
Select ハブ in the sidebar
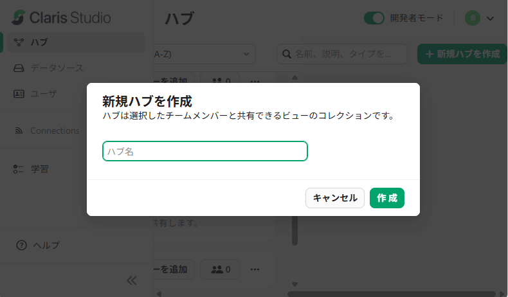pyautogui.click(x=39, y=42)
